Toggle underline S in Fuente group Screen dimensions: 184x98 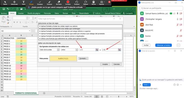20,22
